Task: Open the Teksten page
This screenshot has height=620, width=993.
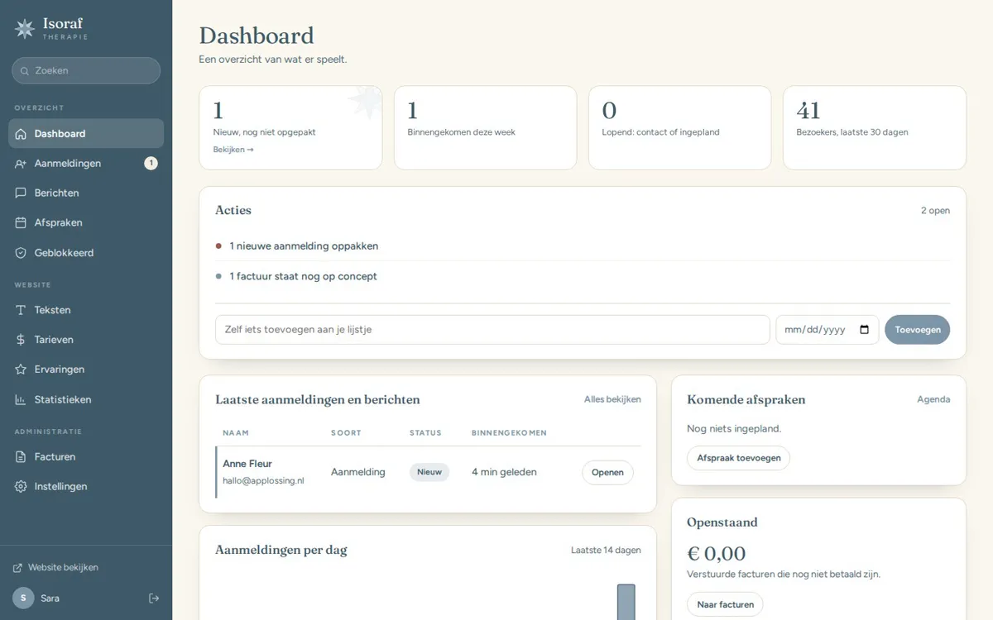Action: point(86,310)
